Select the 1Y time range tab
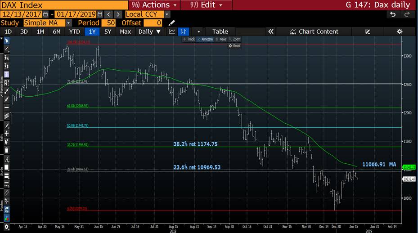This screenshot has width=418, height=233. [x=92, y=32]
